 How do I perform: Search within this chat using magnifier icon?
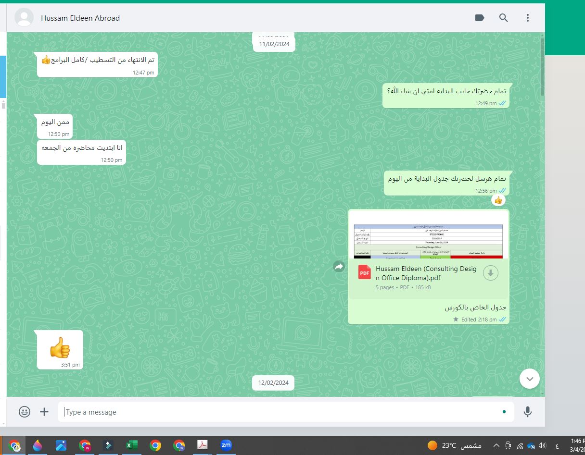tap(504, 18)
